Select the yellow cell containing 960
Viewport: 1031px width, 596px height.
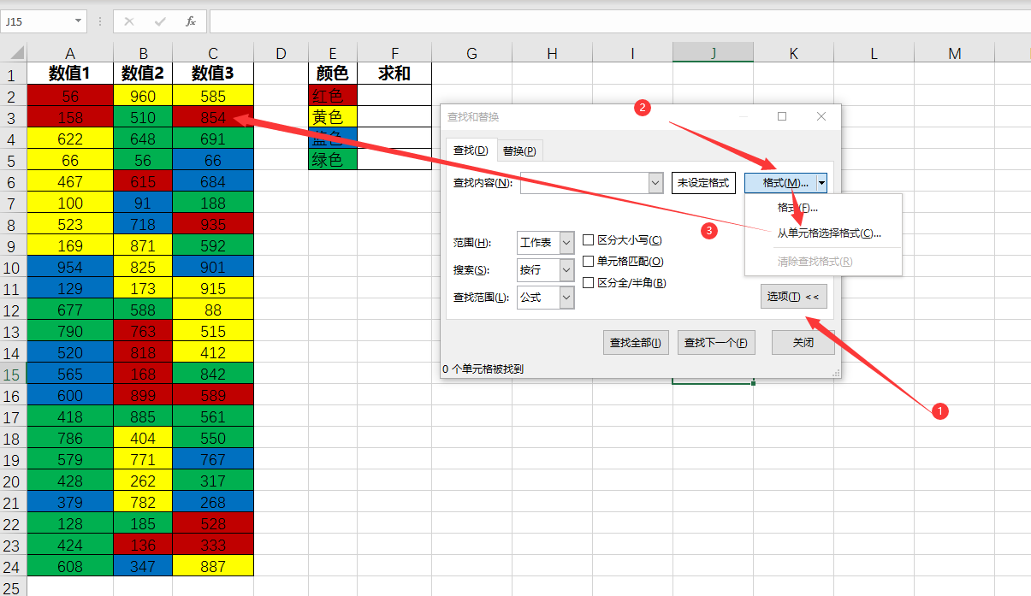143,96
